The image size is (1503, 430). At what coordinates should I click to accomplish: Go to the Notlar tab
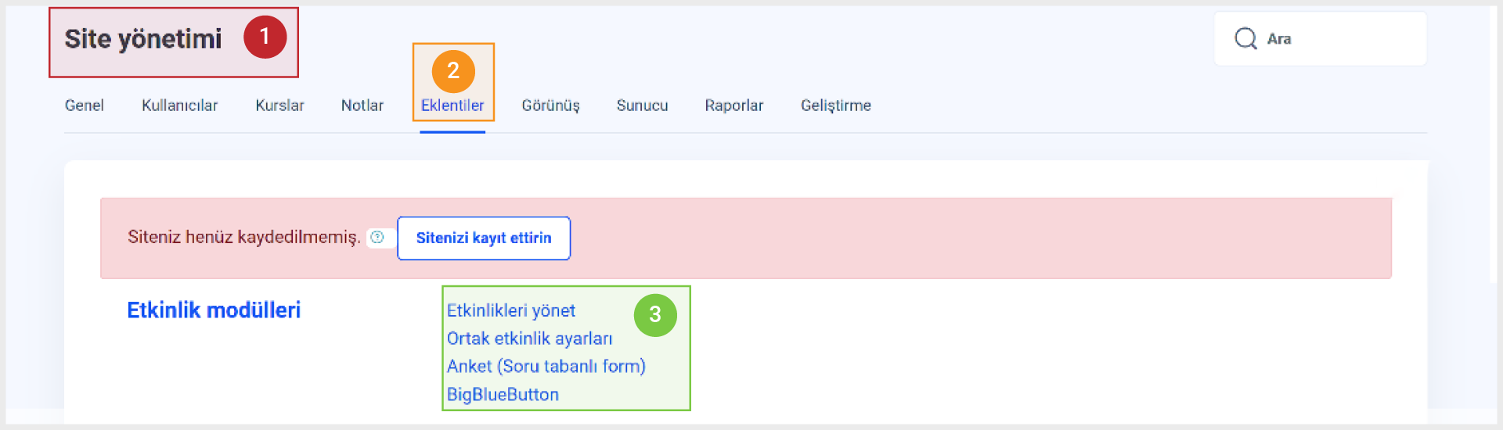click(362, 106)
